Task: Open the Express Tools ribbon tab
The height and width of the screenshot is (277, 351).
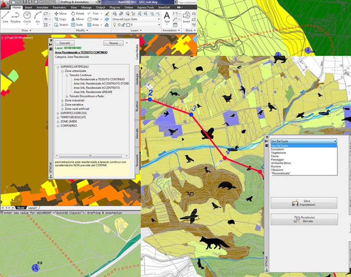Action: 146,7
